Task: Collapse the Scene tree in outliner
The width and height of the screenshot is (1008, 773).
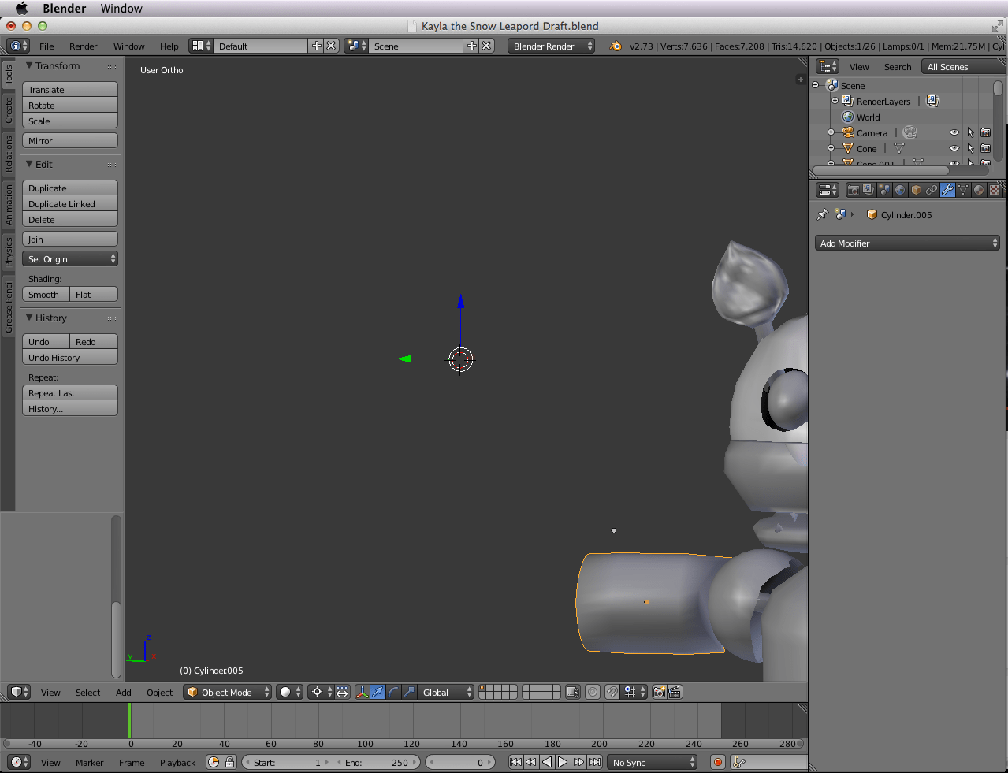Action: (x=816, y=85)
